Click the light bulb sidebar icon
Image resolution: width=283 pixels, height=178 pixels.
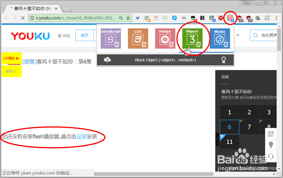[x=271, y=145]
